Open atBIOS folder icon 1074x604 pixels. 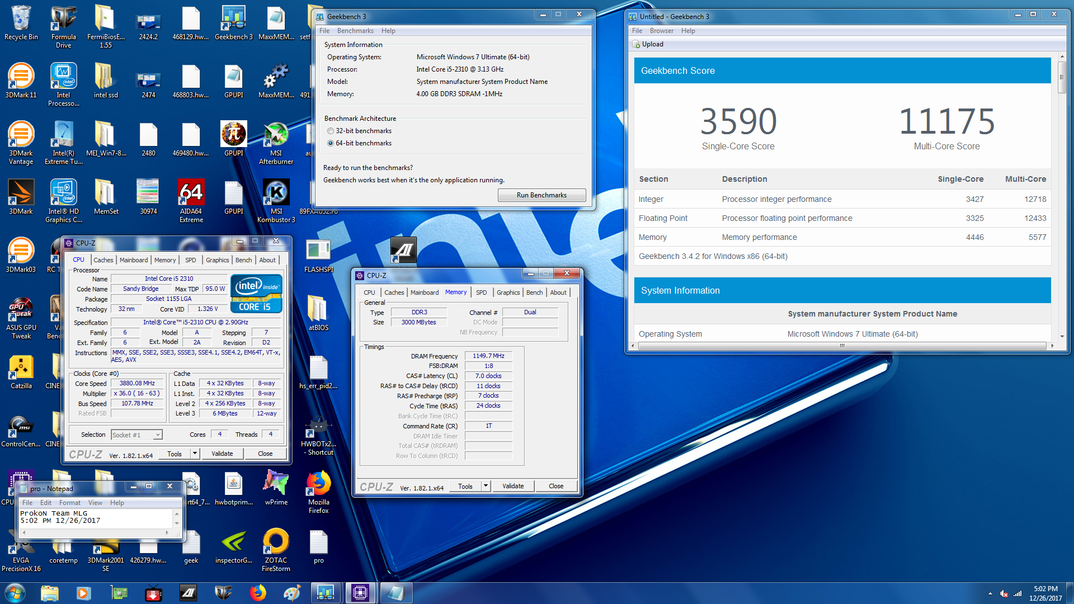tap(318, 313)
